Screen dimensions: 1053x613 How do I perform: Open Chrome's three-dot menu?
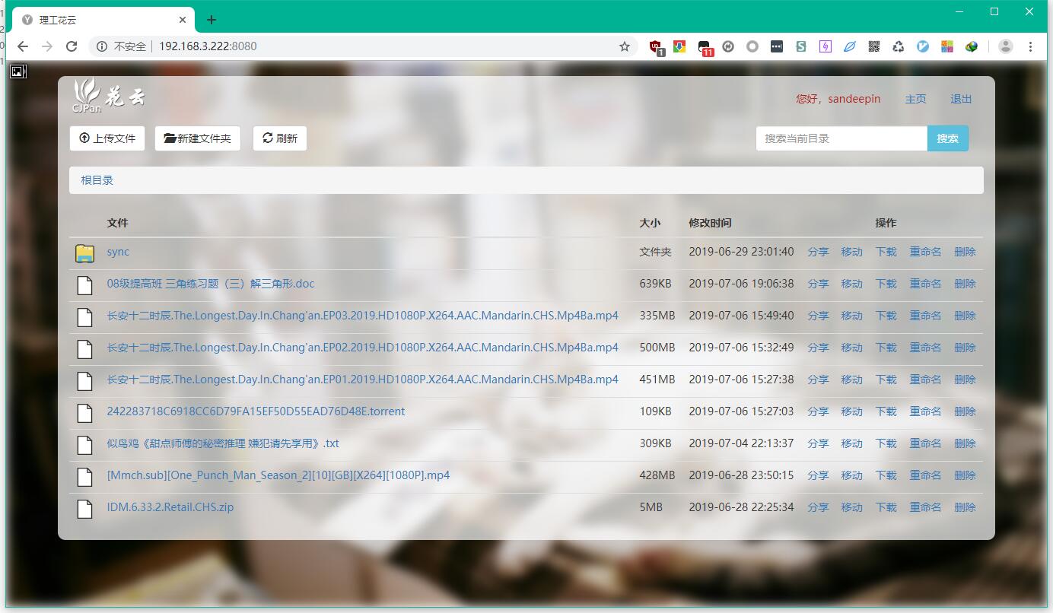(1031, 46)
